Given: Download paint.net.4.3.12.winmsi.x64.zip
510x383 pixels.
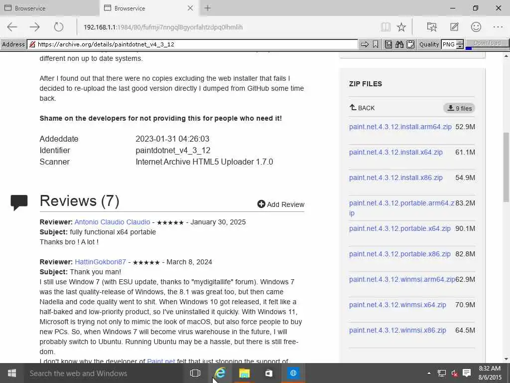Looking at the screenshot, I should click(x=397, y=305).
